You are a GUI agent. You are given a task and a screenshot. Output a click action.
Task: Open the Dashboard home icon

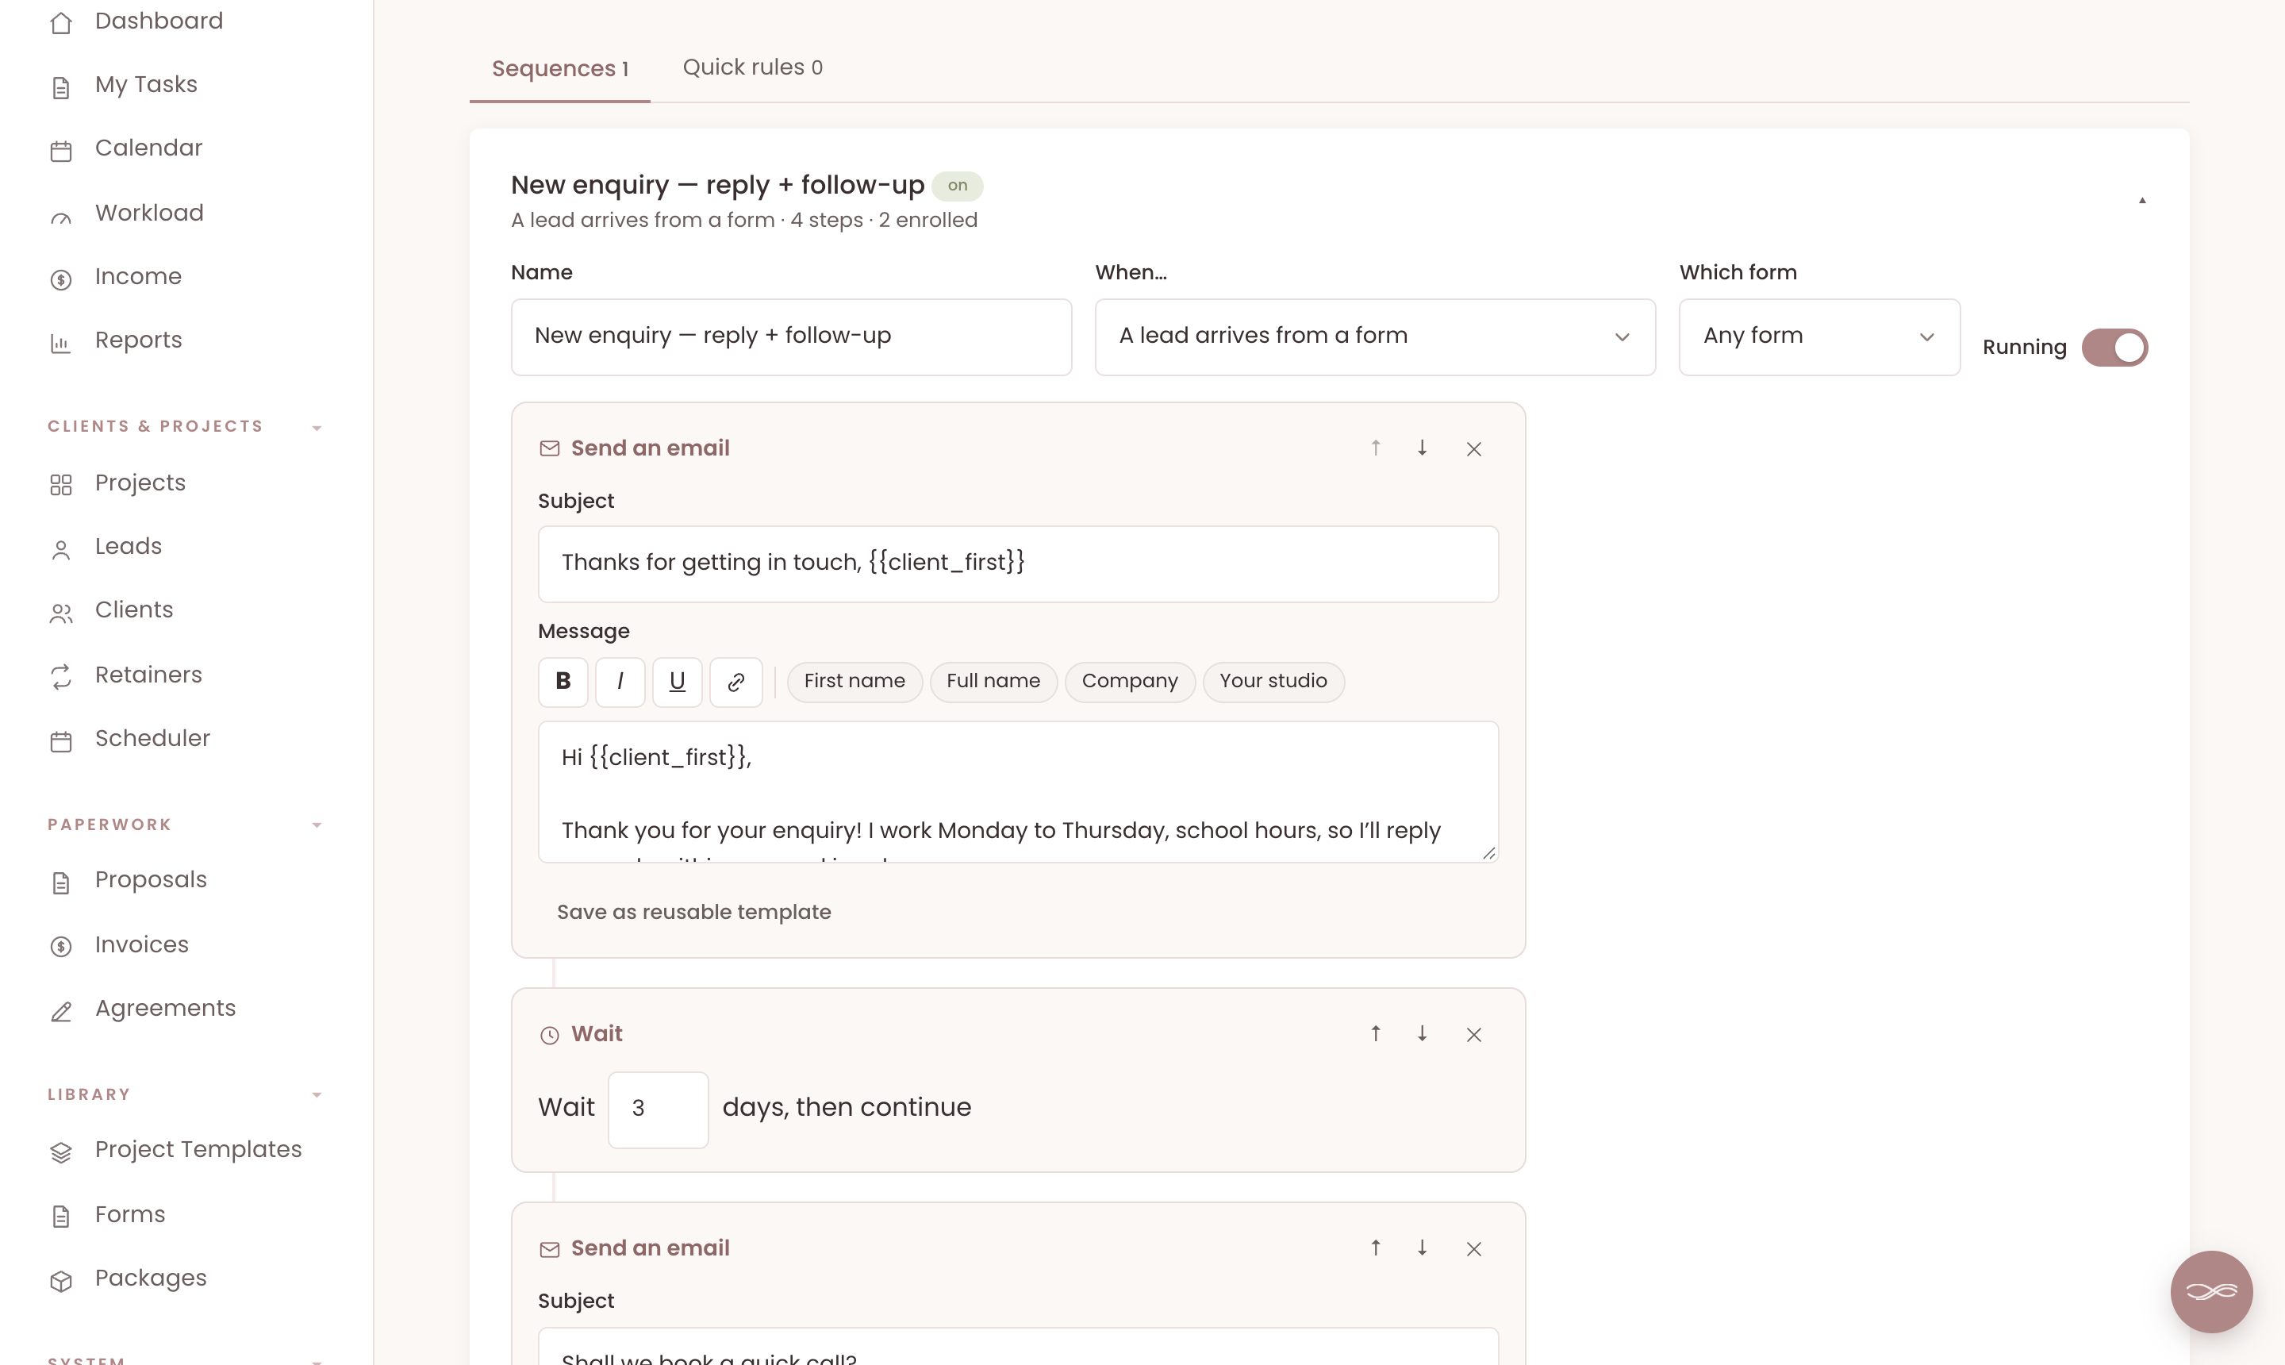pos(60,22)
